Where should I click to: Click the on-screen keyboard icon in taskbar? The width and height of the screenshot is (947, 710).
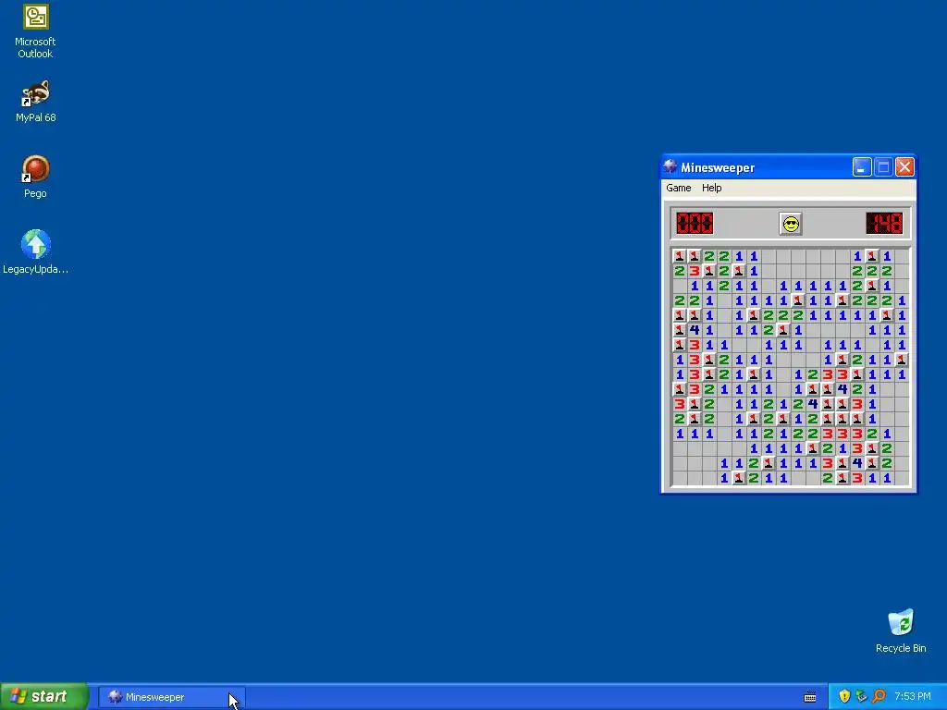810,697
